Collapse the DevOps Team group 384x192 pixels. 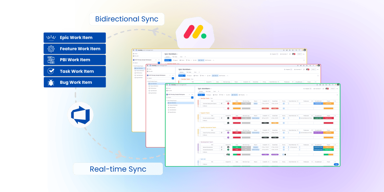coord(199,98)
